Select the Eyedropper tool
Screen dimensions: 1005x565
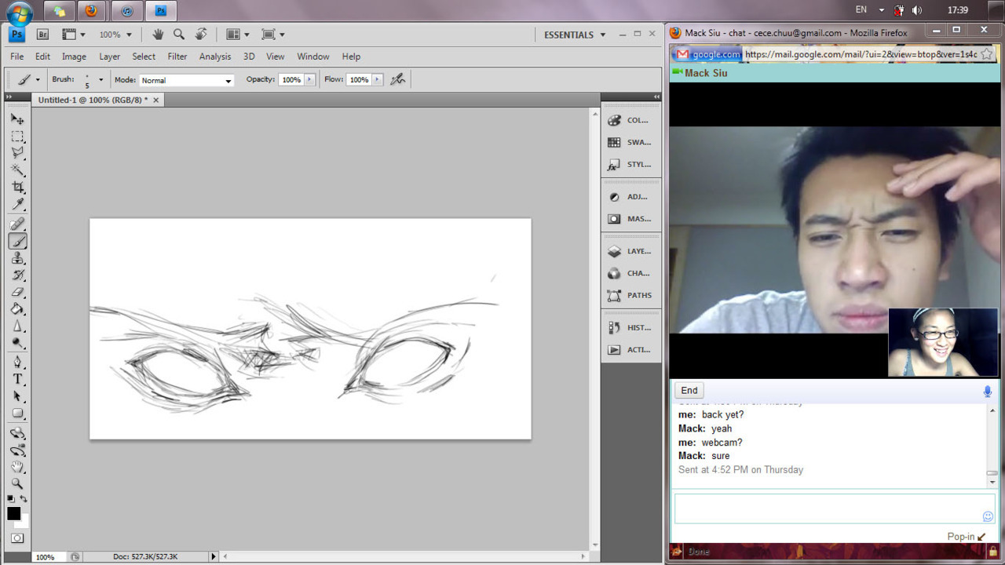[17, 205]
